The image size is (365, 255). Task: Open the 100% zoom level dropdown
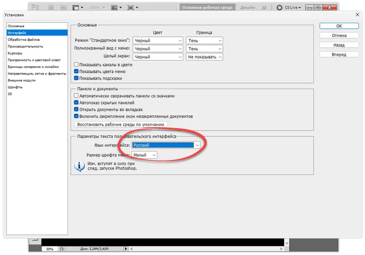pos(97,7)
